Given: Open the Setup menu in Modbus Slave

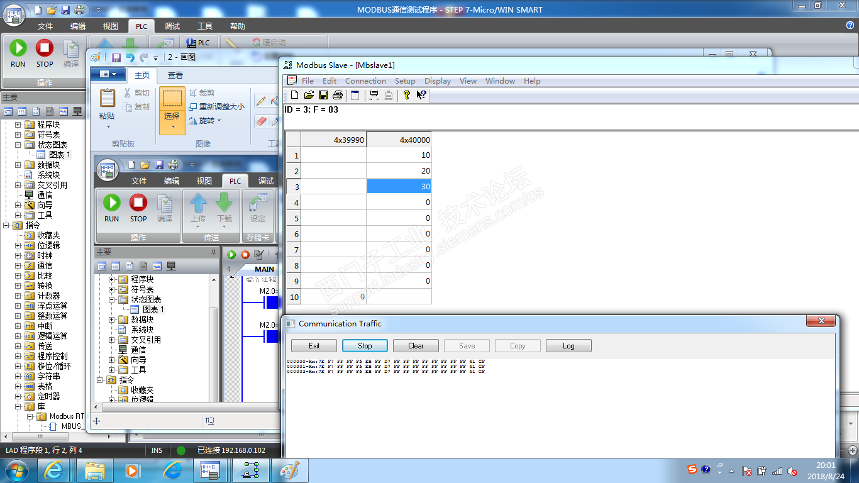Looking at the screenshot, I should [405, 80].
